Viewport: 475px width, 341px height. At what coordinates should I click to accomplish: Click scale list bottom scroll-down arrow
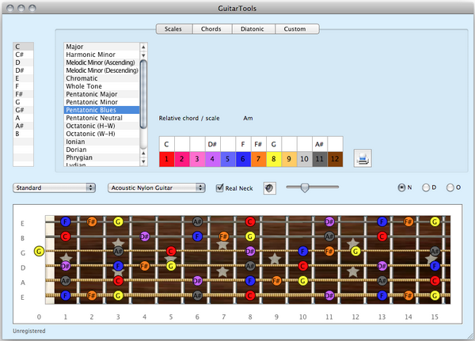click(143, 162)
